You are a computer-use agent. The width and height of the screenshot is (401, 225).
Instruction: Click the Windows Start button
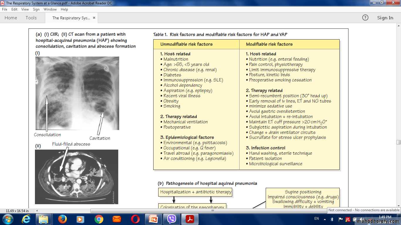7,219
